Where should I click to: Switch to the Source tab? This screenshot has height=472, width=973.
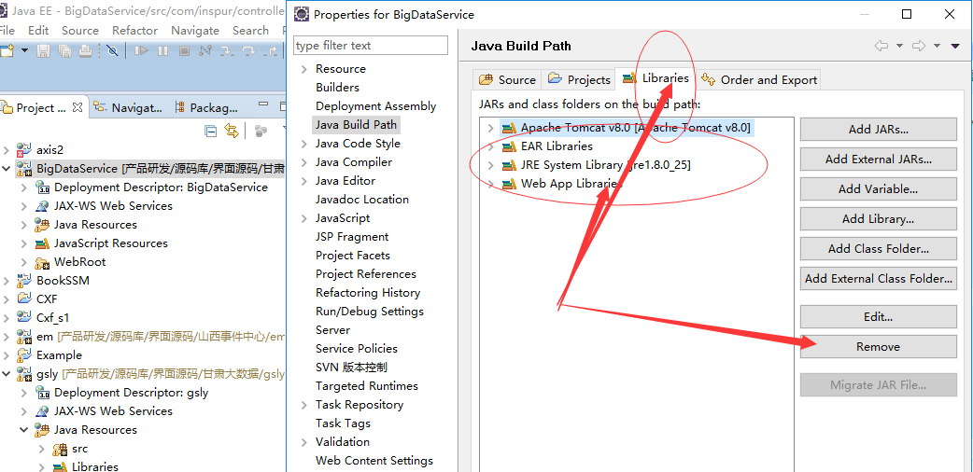pos(508,79)
